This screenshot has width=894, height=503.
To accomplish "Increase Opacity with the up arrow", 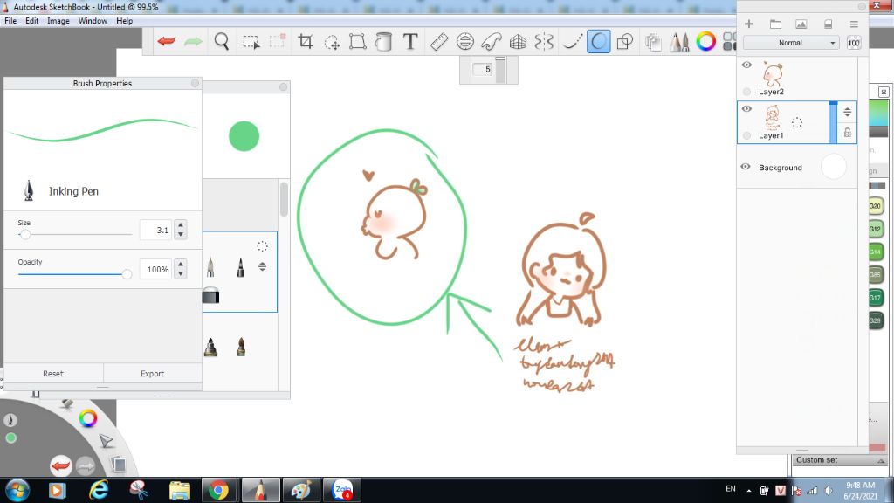I will pos(181,265).
